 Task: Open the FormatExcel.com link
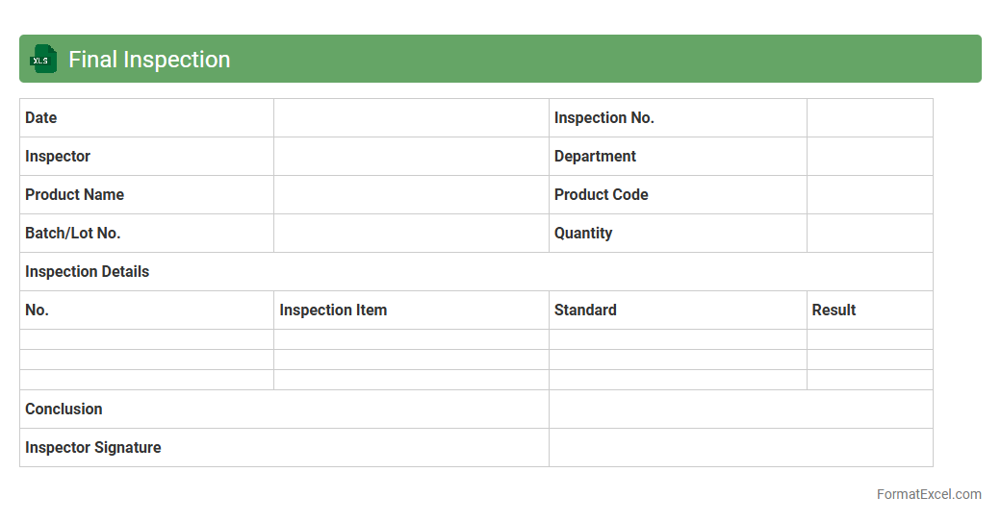click(x=928, y=494)
